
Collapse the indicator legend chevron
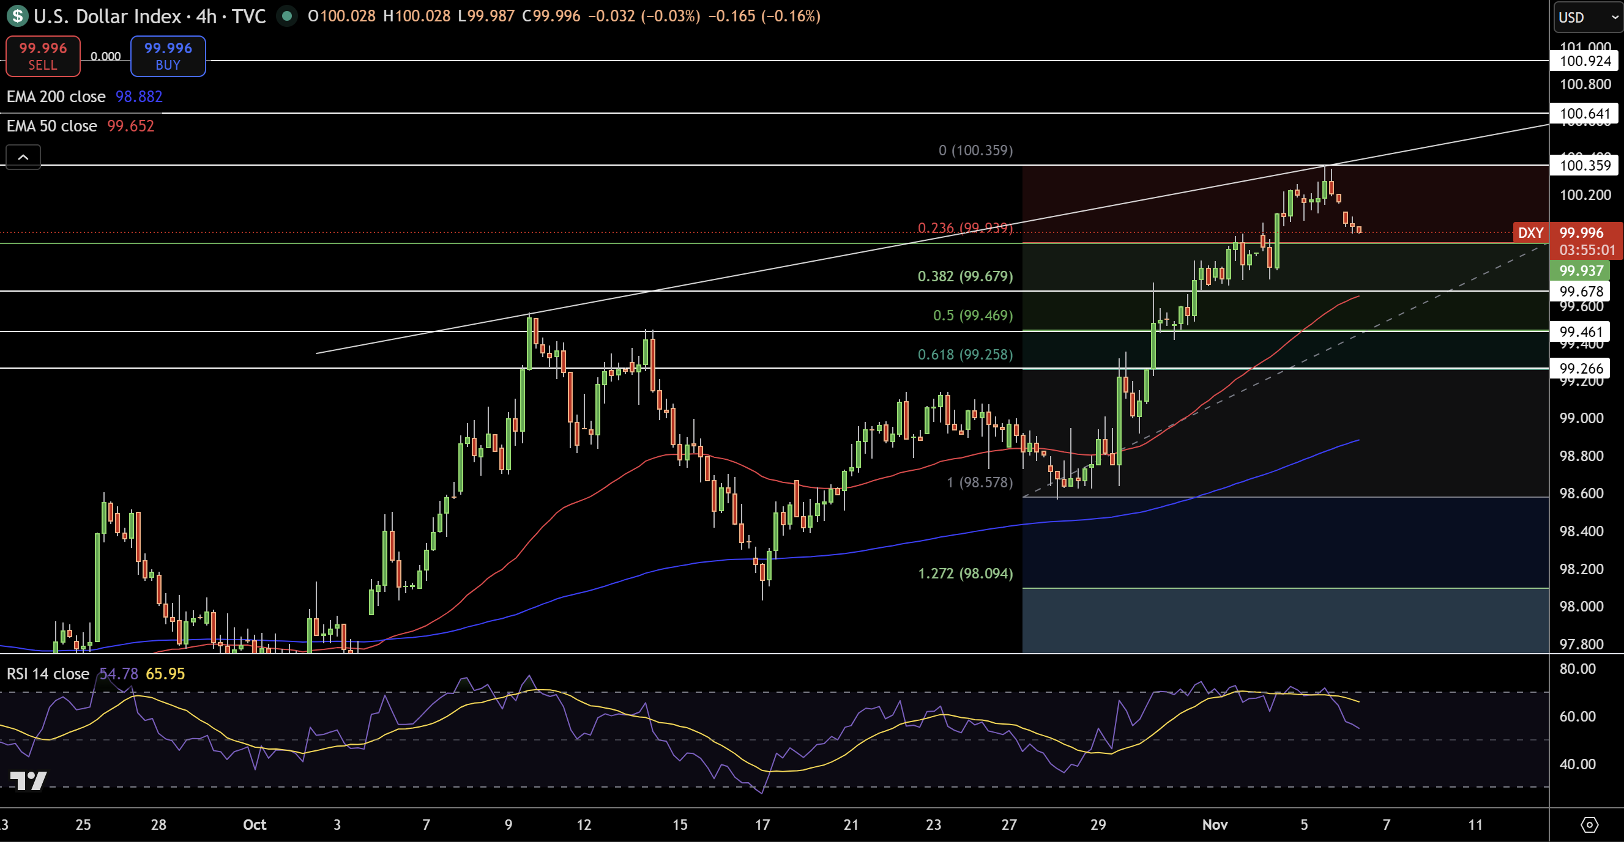pos(23,157)
